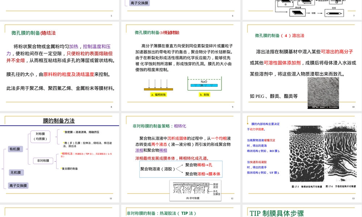Click the 相转化法 red bullet on slide 11

[87, 155]
